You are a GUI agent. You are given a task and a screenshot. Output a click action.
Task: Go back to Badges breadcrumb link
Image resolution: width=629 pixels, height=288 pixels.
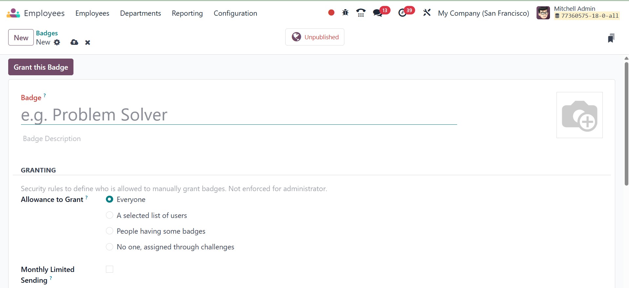coord(47,33)
